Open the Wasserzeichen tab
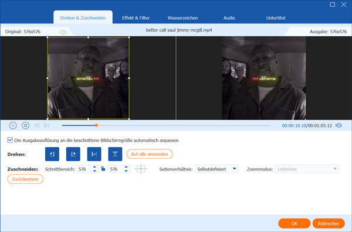The height and width of the screenshot is (232, 352). coord(182,18)
